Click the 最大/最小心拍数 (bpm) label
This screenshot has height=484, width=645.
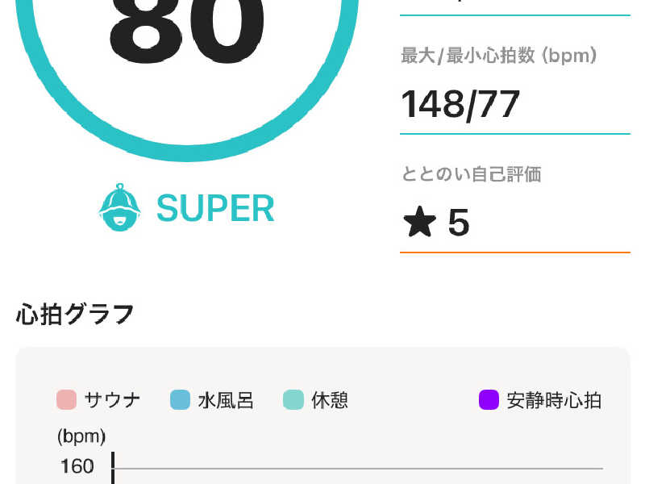pyautogui.click(x=498, y=56)
